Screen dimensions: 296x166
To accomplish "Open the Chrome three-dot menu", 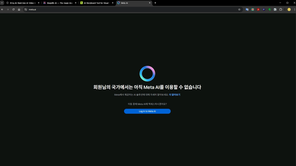I will click(x=295, y=10).
